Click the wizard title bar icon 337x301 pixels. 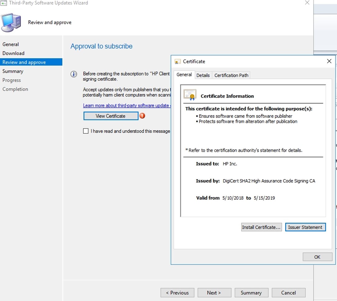pos(4,3)
